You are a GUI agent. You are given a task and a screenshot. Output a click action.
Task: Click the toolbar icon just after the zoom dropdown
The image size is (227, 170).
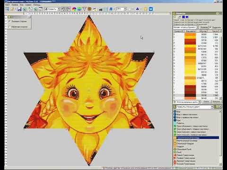click(x=130, y=9)
